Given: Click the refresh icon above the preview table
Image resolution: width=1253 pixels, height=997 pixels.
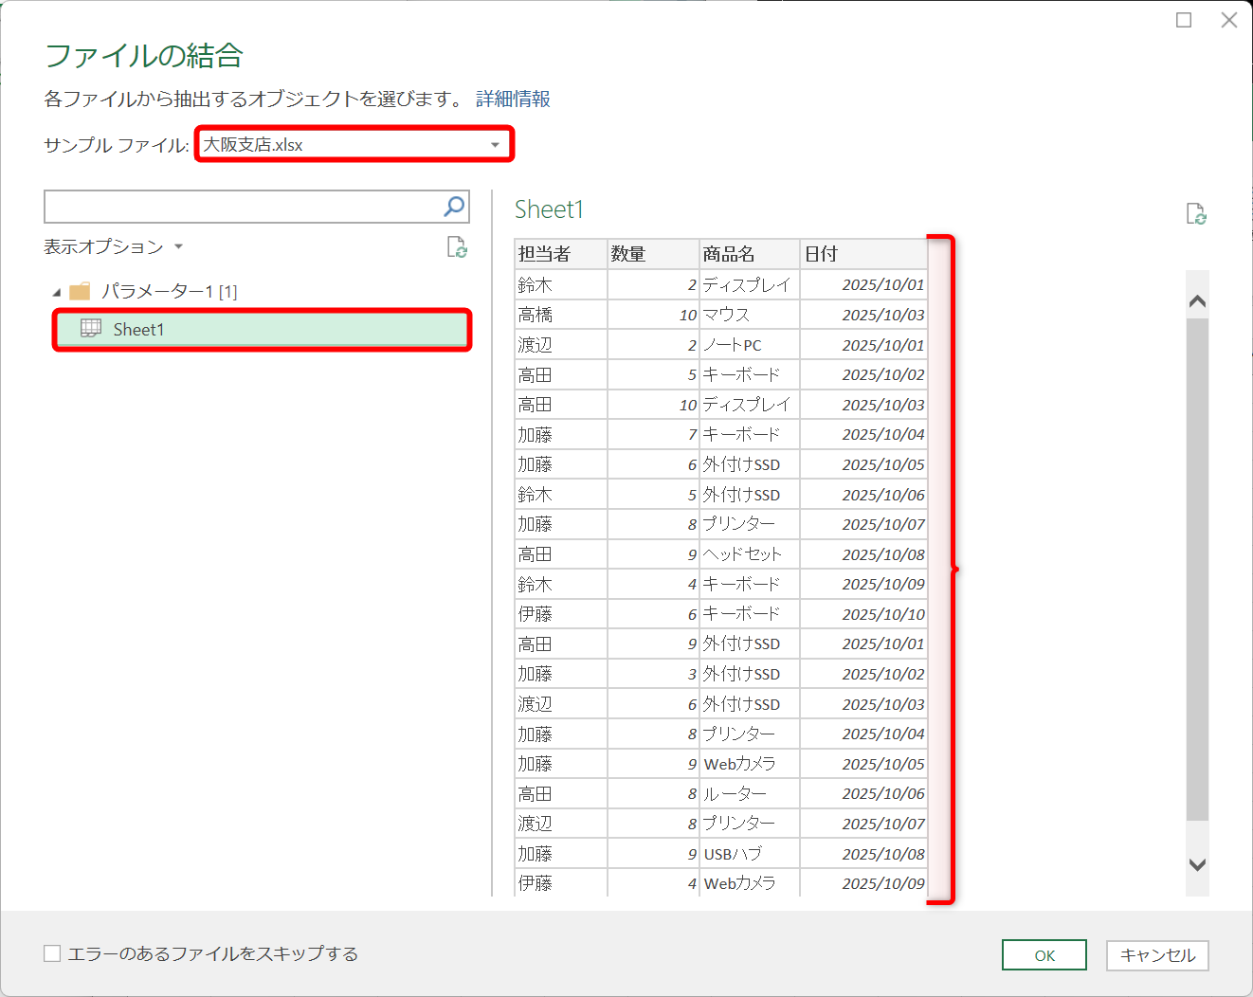Looking at the screenshot, I should pyautogui.click(x=1196, y=214).
